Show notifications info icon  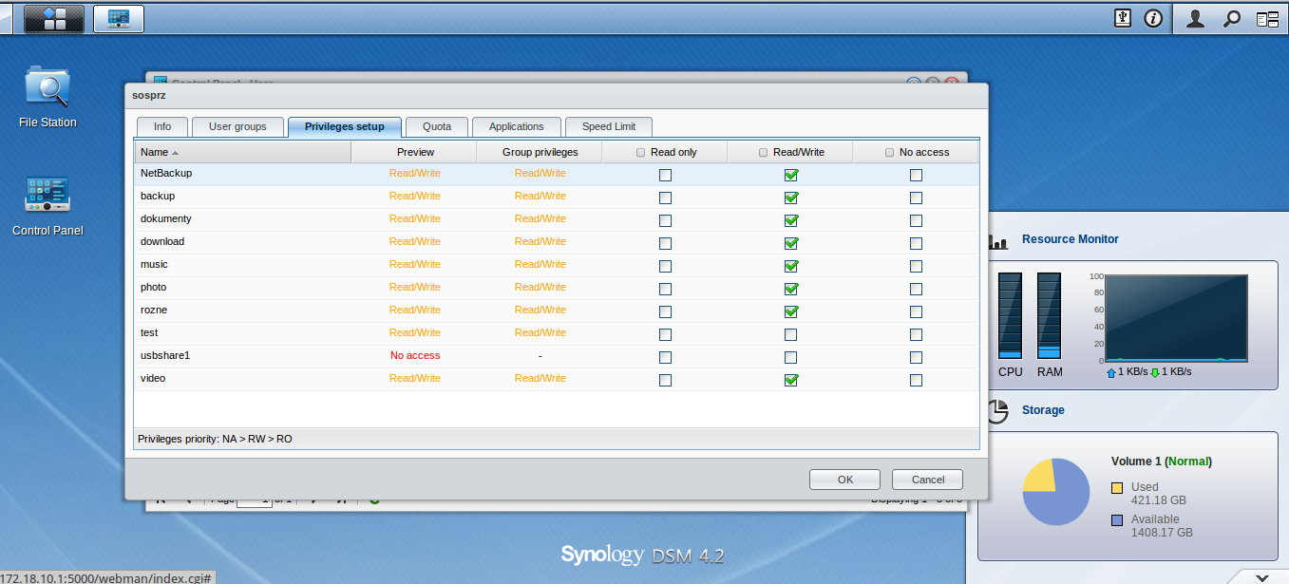pyautogui.click(x=1153, y=18)
